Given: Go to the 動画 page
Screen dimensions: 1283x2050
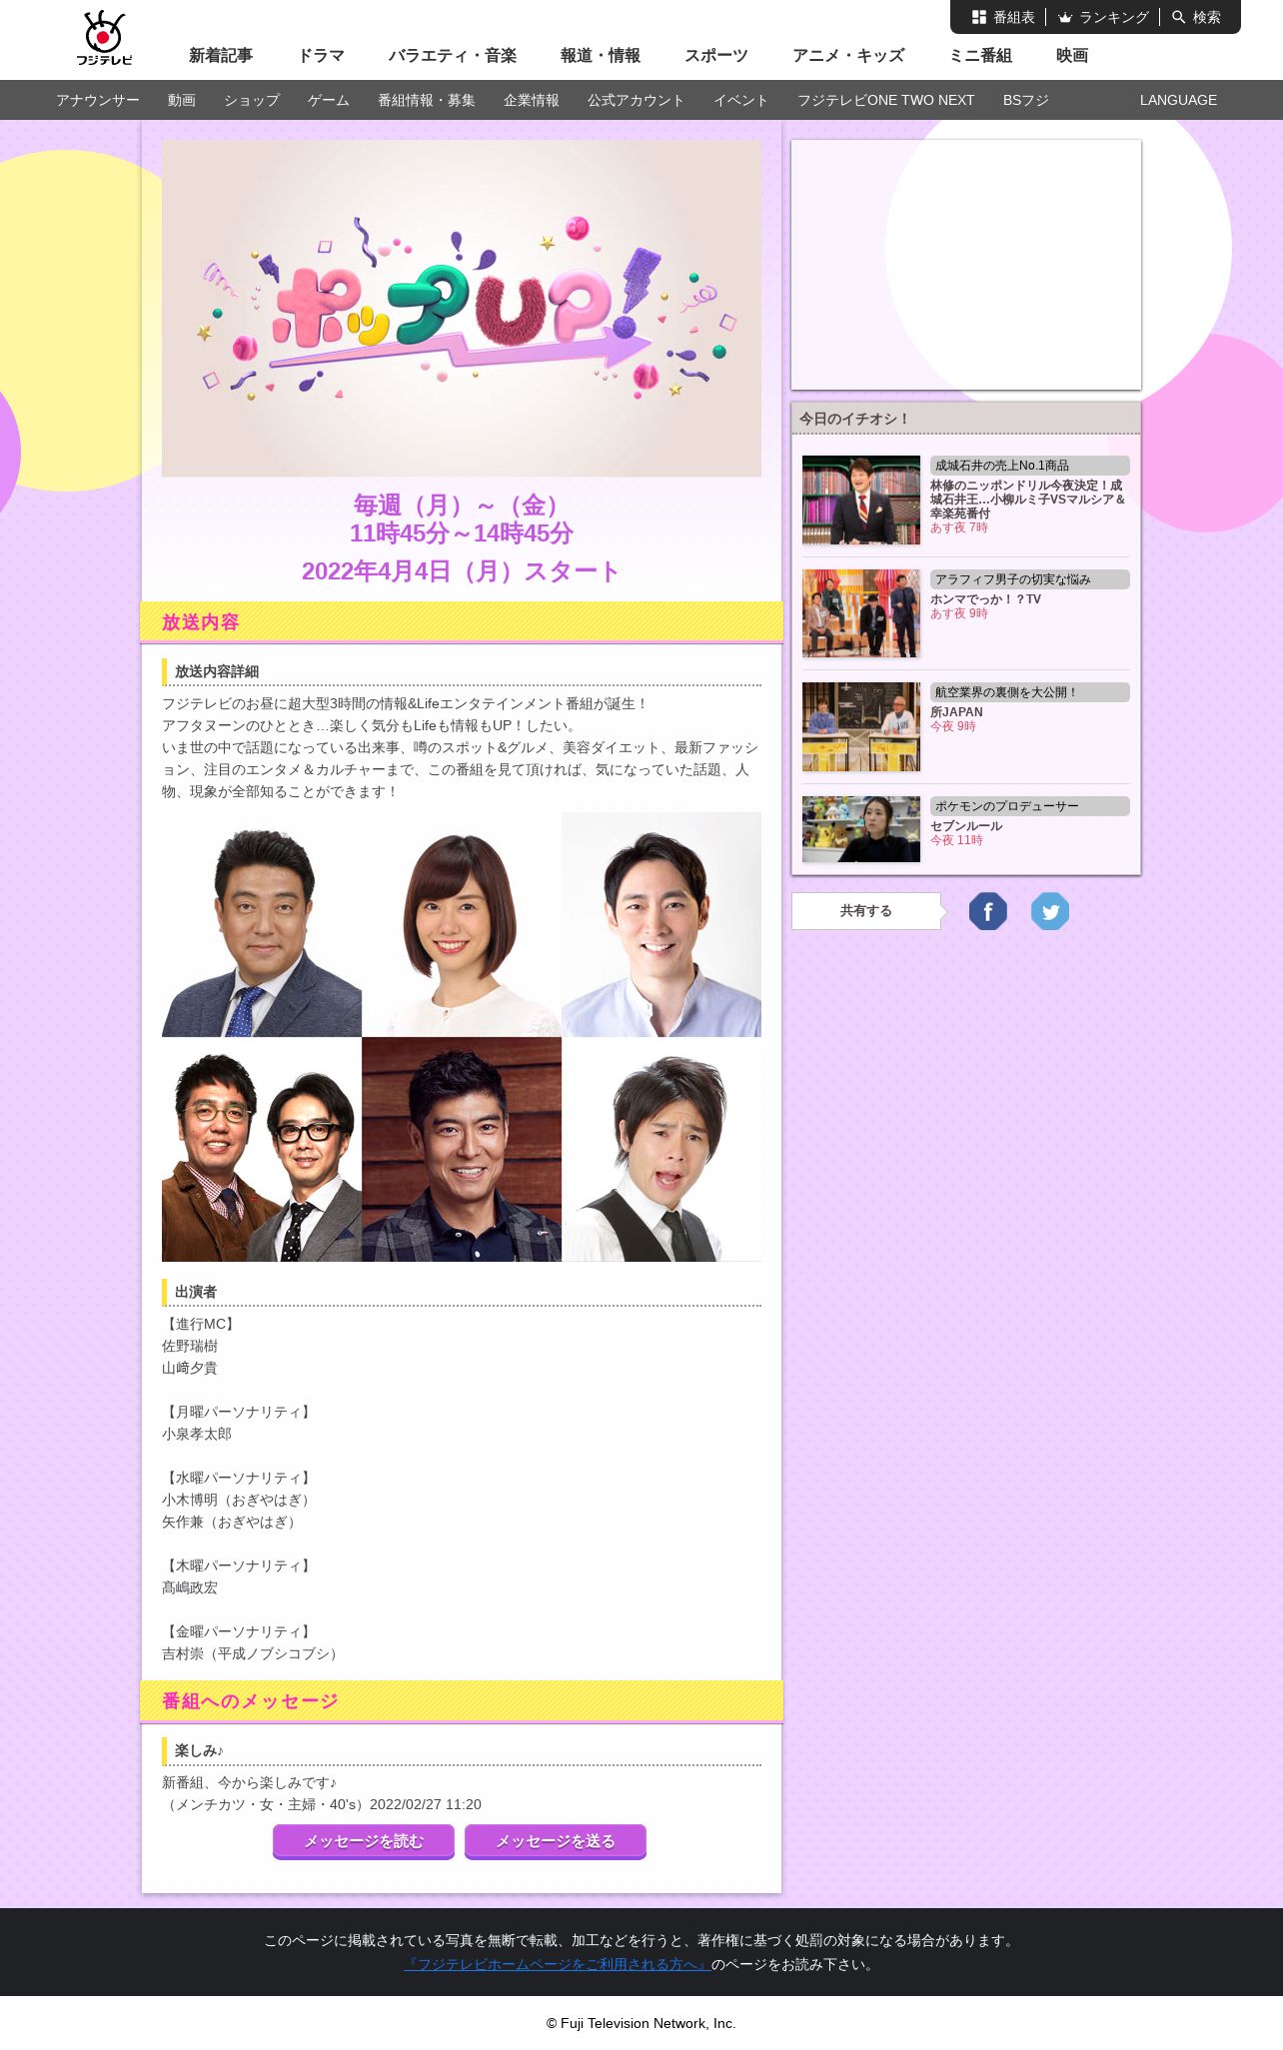Looking at the screenshot, I should [x=182, y=100].
